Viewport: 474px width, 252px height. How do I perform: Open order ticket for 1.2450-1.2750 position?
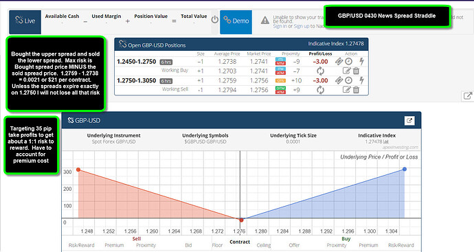339,61
